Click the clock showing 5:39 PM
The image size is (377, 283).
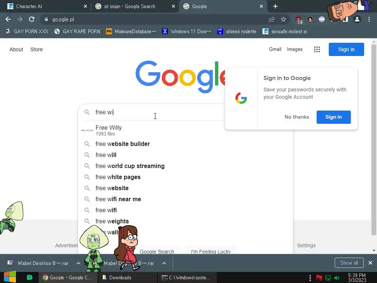click(x=357, y=278)
